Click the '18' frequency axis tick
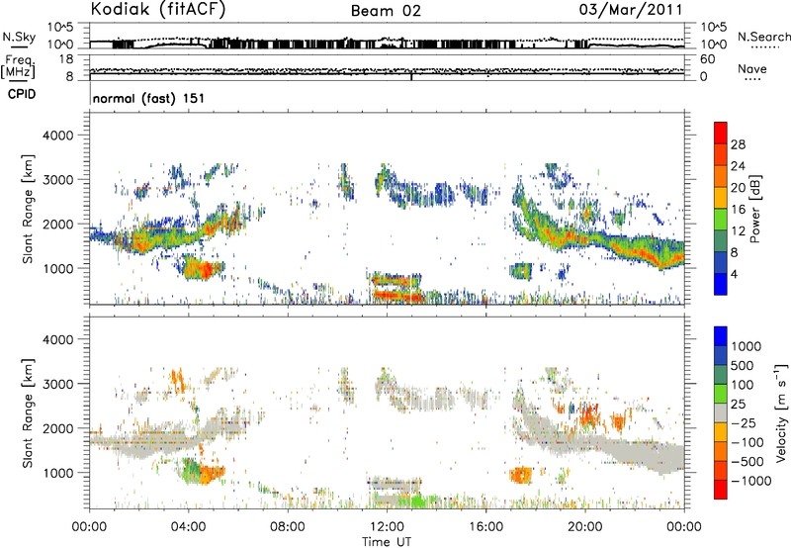 click(65, 59)
